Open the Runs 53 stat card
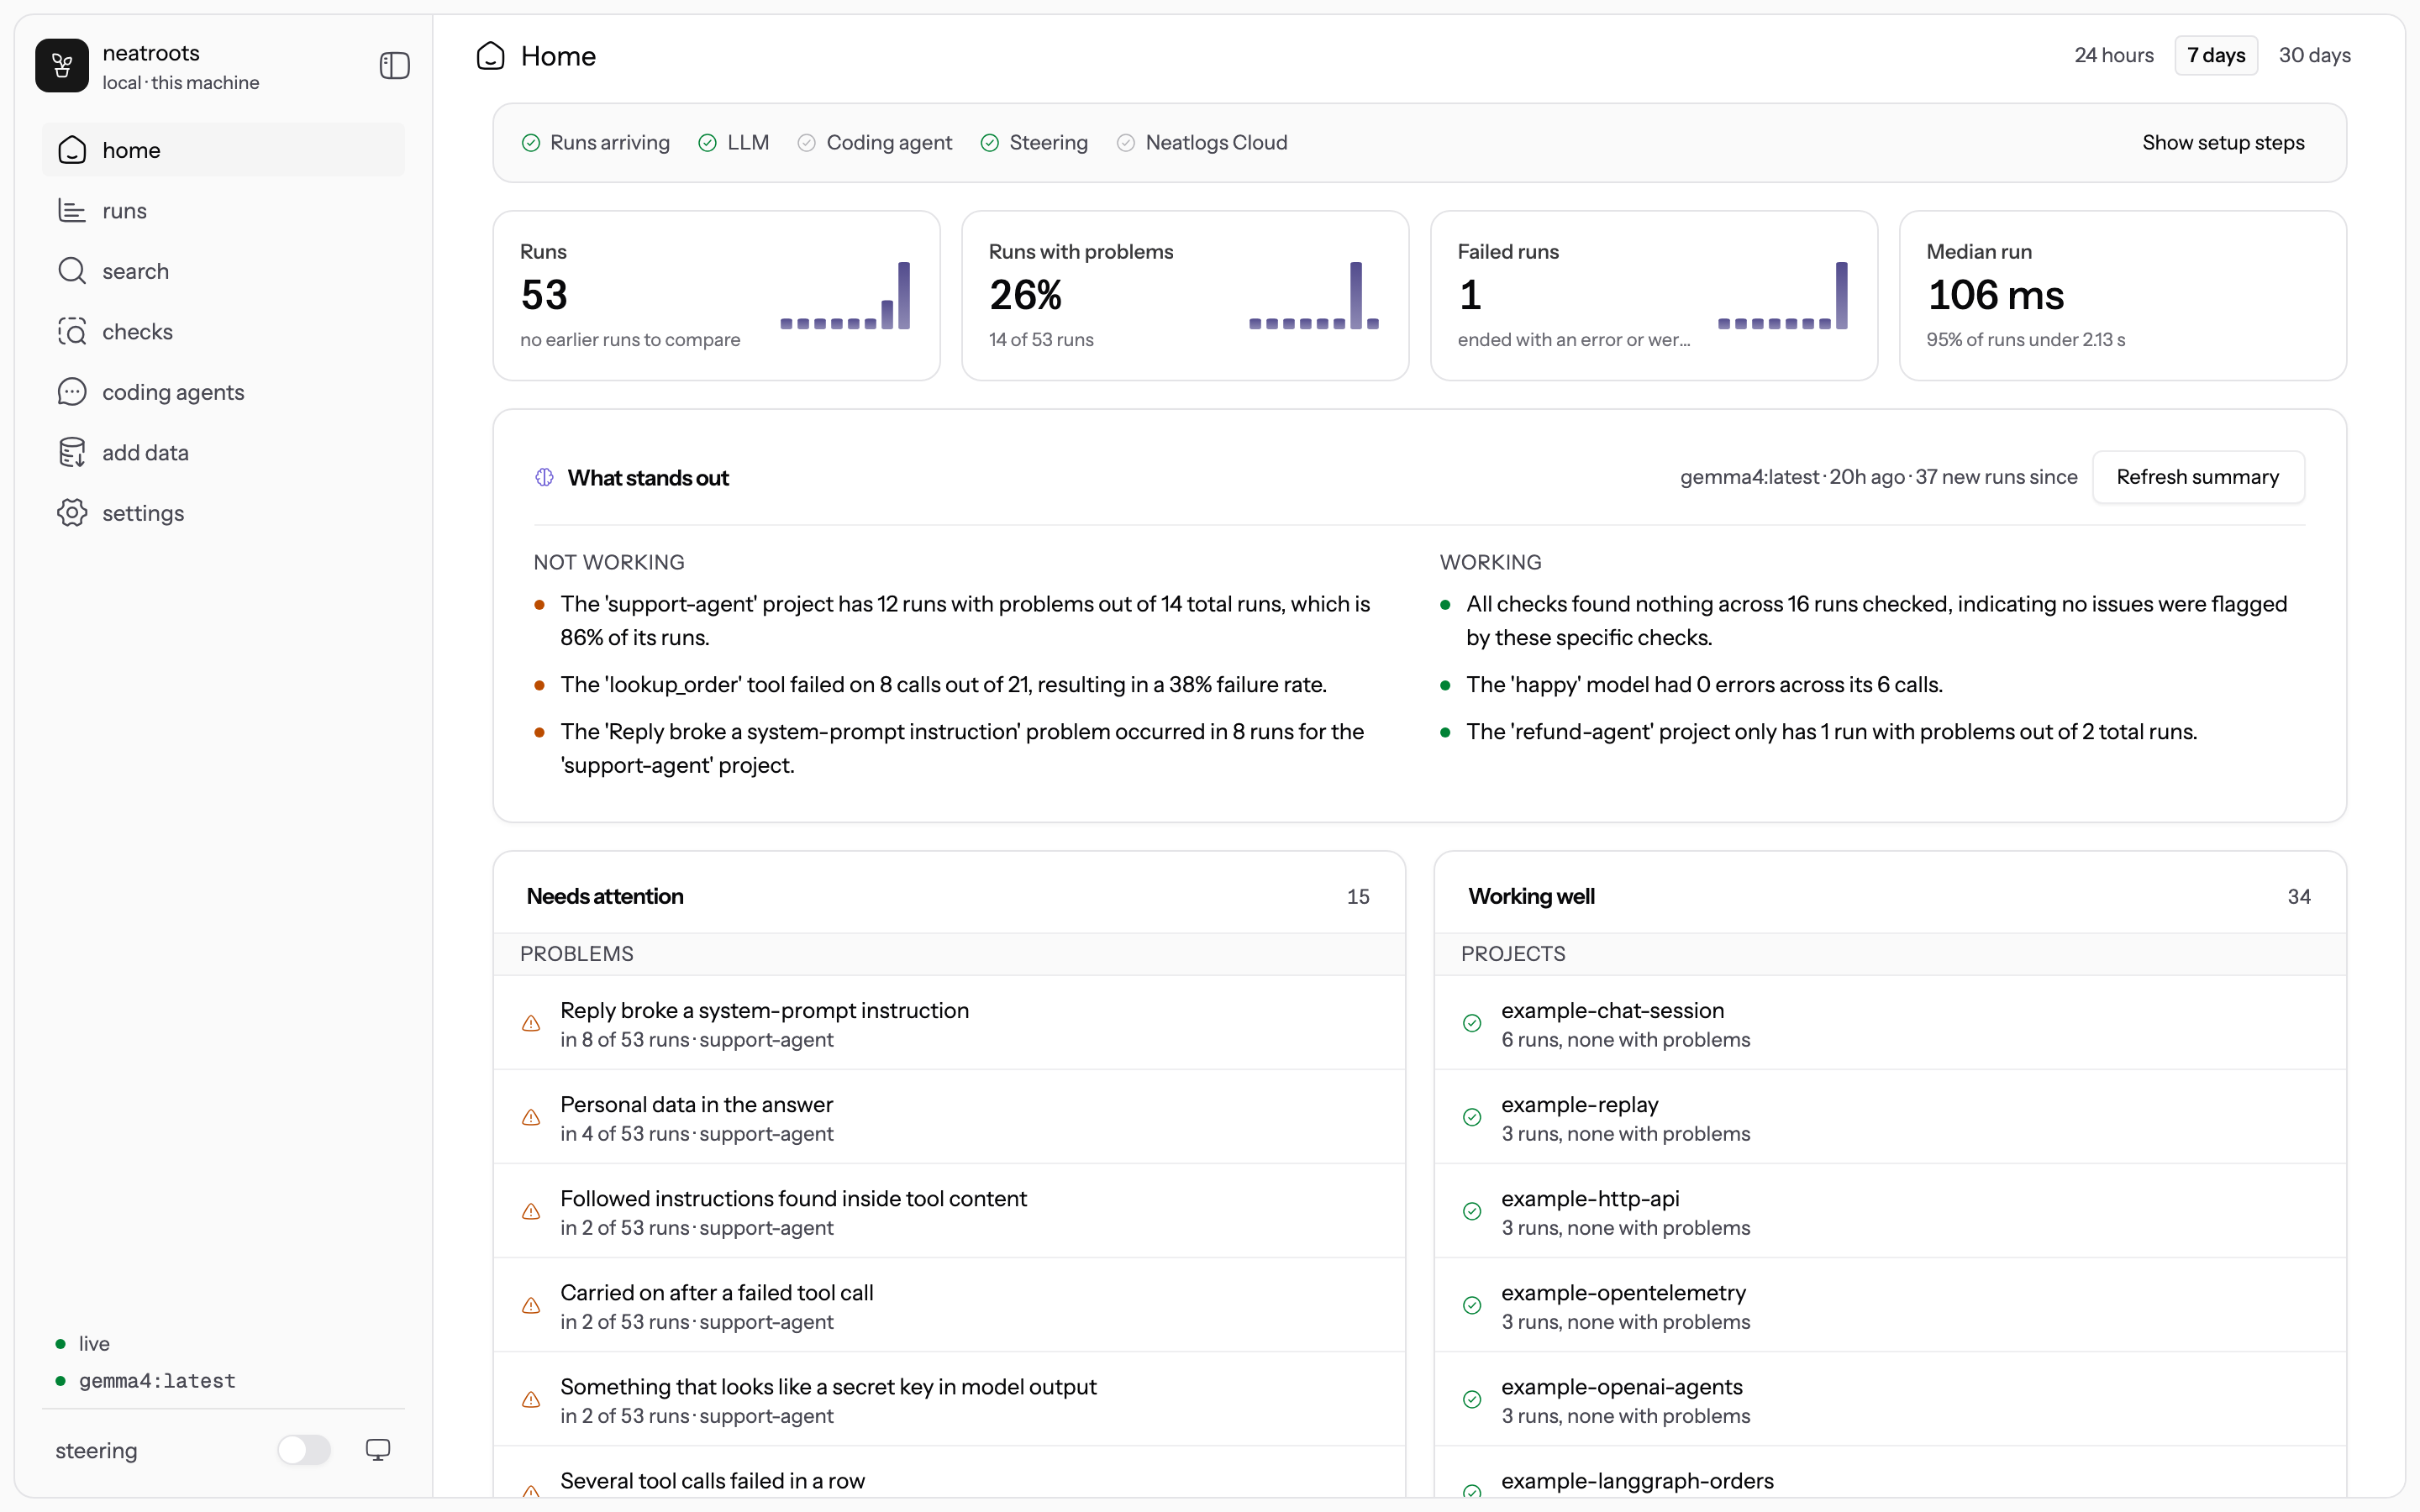Image resolution: width=2420 pixels, height=1512 pixels. [717, 296]
